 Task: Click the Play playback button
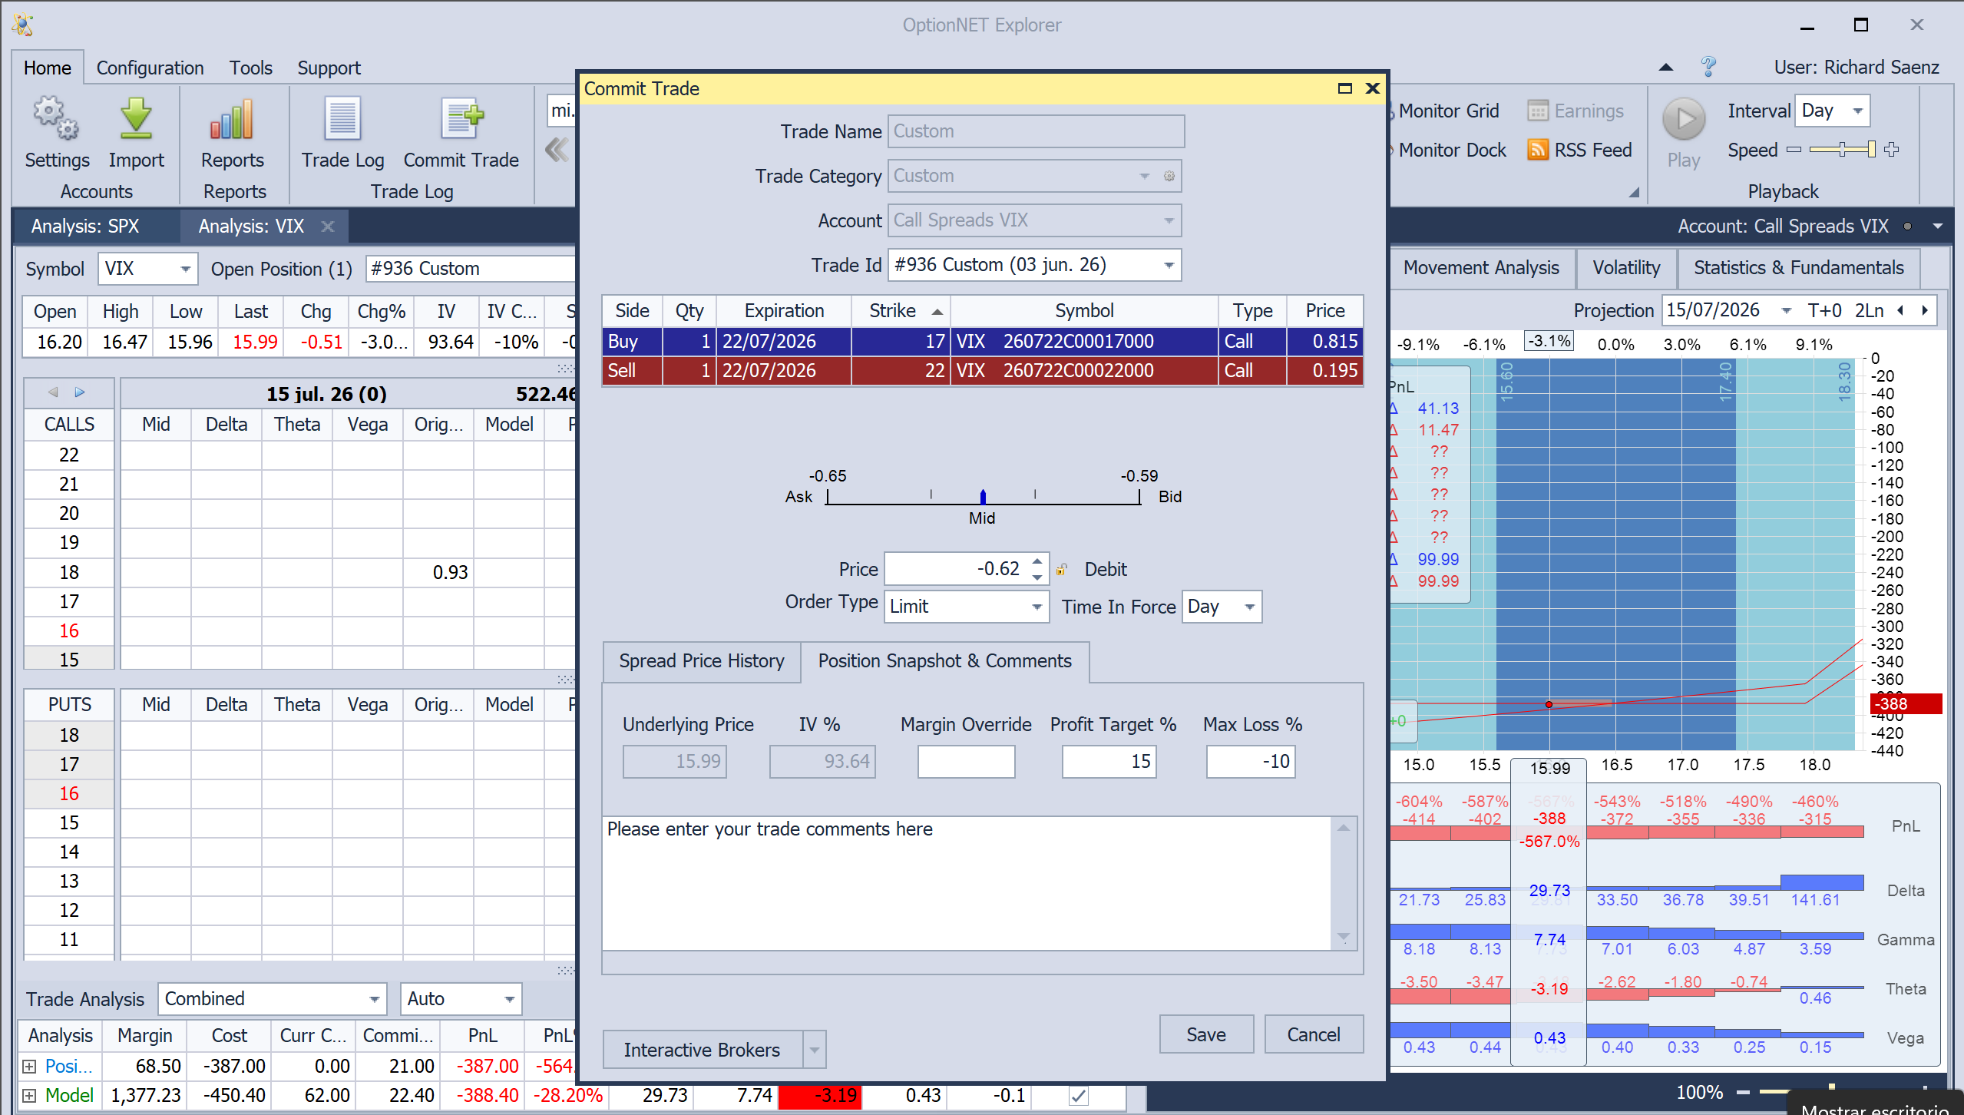coord(1684,132)
